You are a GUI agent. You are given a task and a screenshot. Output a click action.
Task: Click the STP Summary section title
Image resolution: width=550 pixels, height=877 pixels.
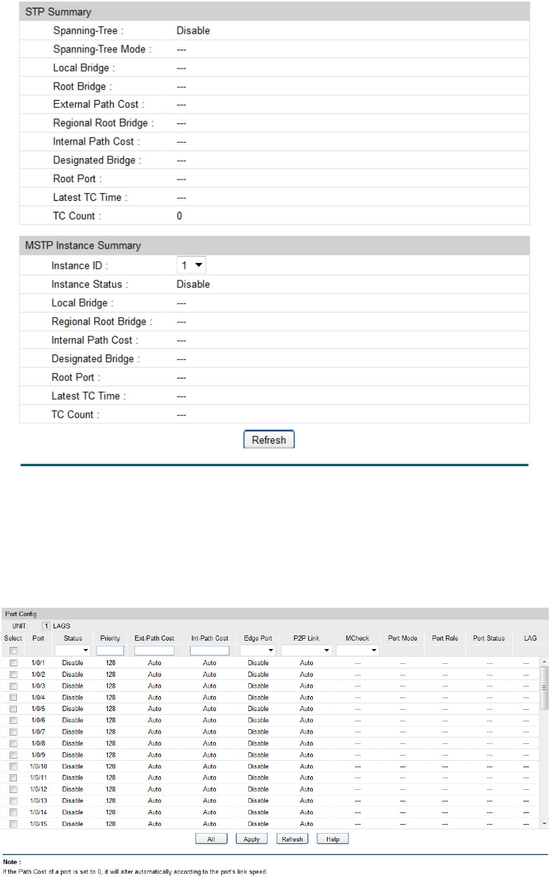point(58,12)
